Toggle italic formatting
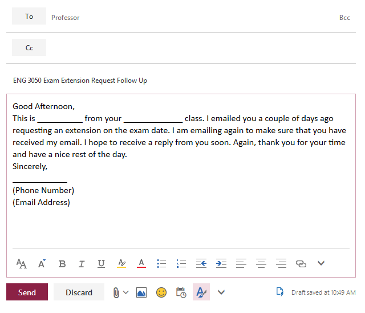 click(x=82, y=264)
